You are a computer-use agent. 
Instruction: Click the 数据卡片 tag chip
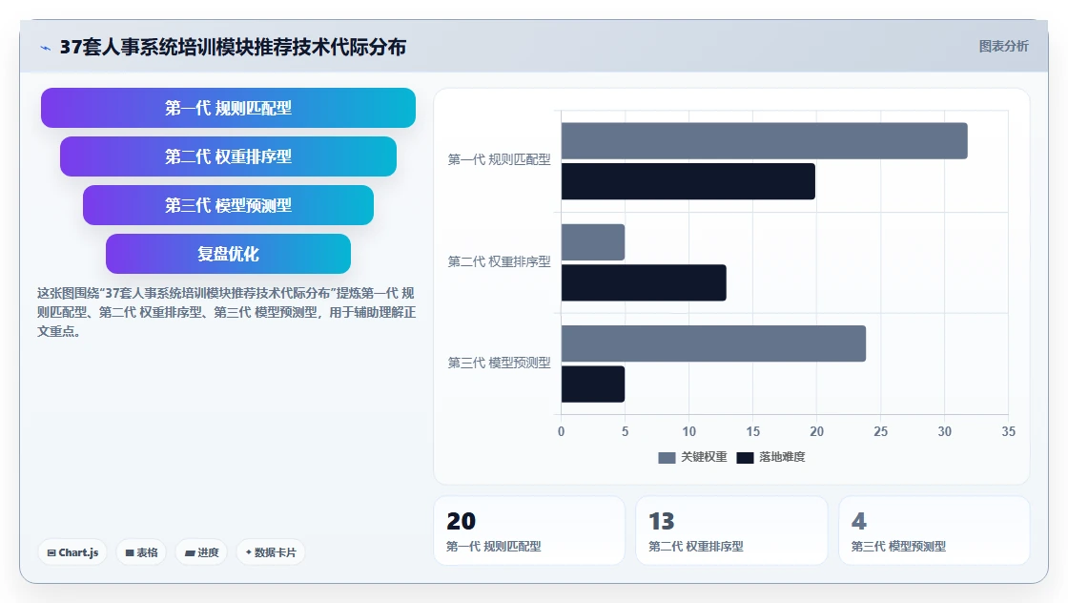[x=271, y=552]
